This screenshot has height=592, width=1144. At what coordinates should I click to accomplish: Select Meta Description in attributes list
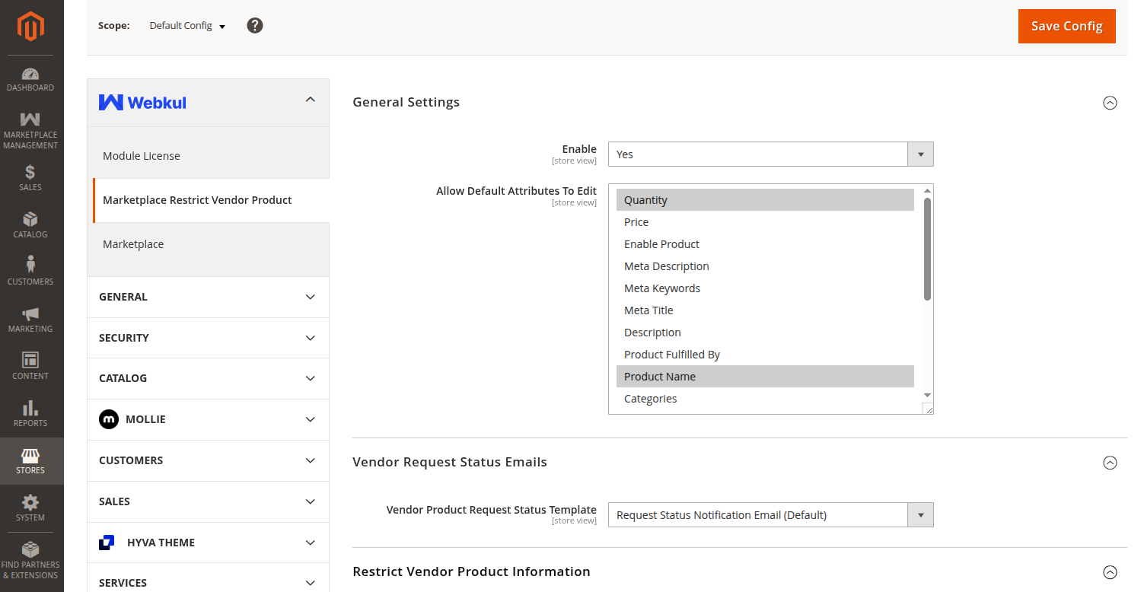coord(765,266)
